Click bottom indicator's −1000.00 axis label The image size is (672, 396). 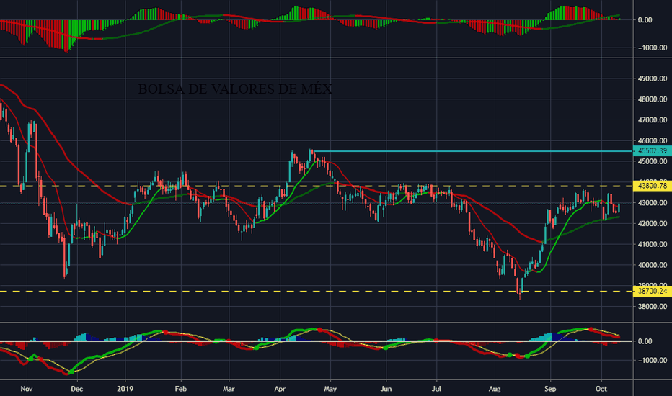(x=653, y=361)
